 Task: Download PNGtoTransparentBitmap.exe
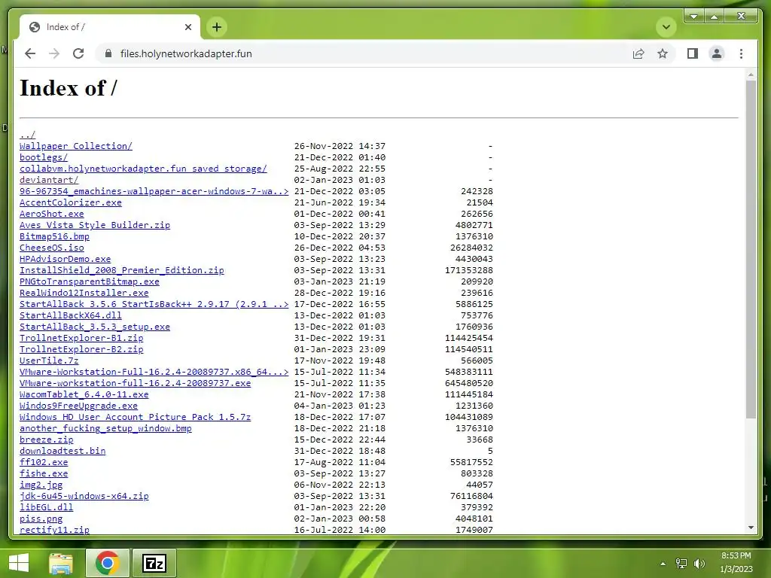coord(90,281)
